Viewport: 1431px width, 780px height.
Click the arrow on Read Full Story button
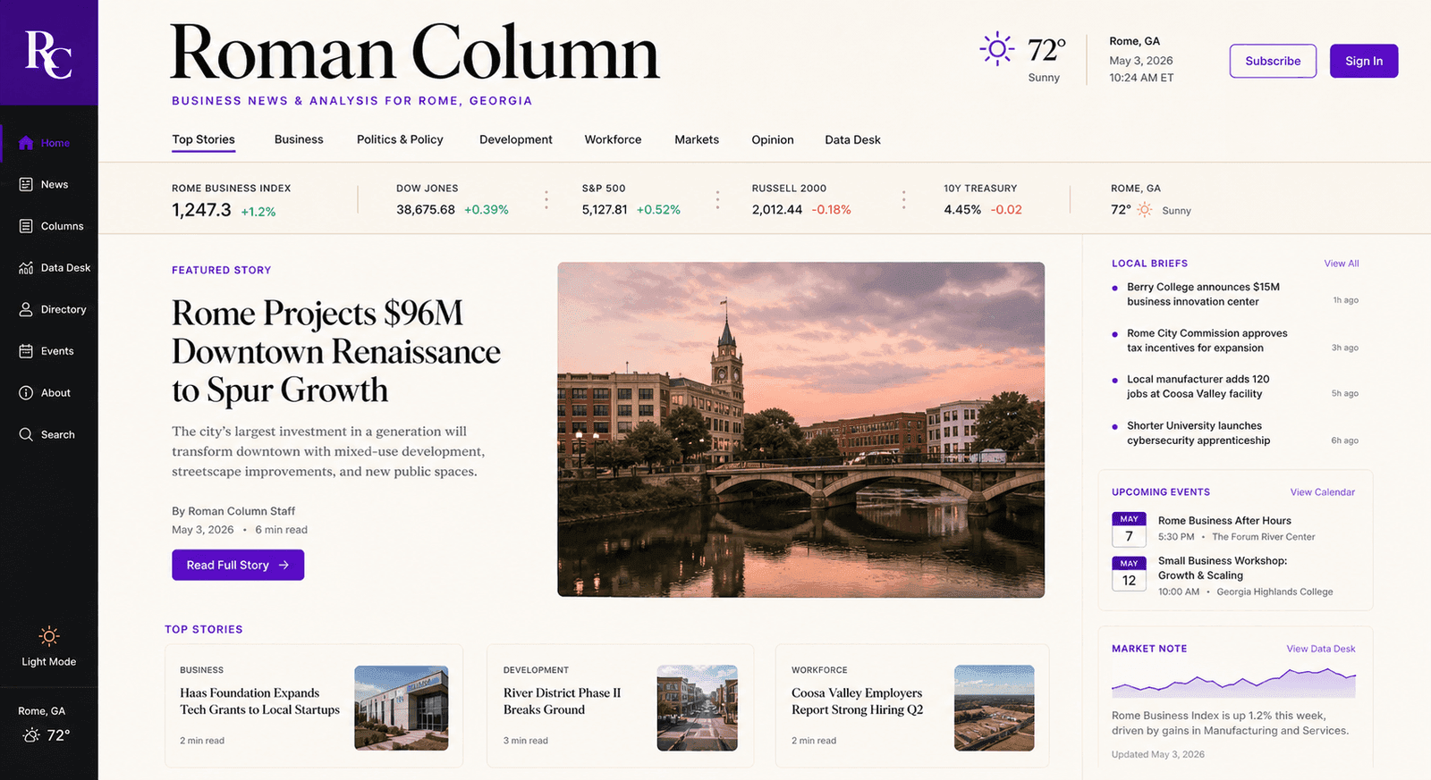284,566
